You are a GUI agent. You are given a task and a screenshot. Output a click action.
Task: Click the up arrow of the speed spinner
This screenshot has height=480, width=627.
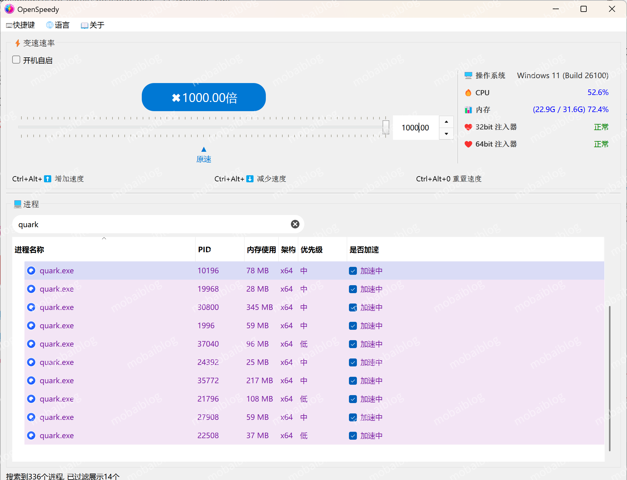[446, 122]
